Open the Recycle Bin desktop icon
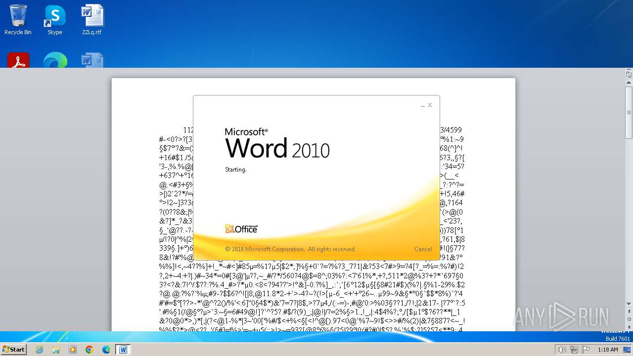 18,20
